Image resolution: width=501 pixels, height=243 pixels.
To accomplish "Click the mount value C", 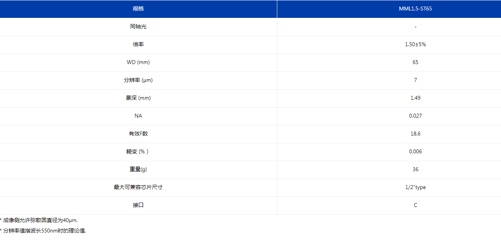I will [415, 205].
